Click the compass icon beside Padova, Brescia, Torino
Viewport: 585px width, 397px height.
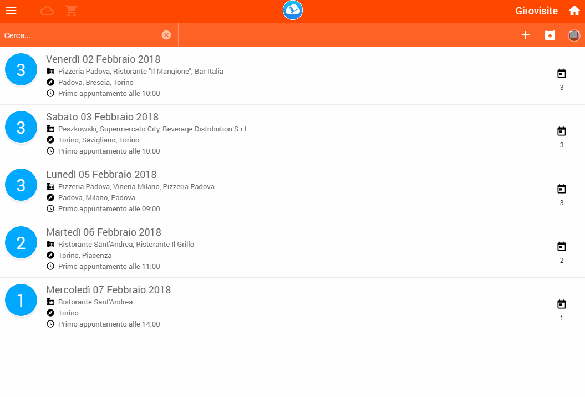(x=50, y=82)
